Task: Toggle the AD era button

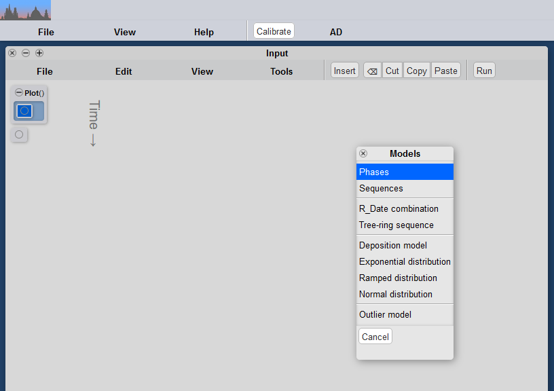Action: click(x=336, y=32)
